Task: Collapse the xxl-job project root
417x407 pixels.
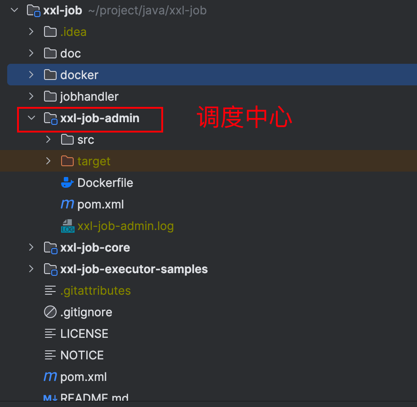Action: [x=14, y=10]
